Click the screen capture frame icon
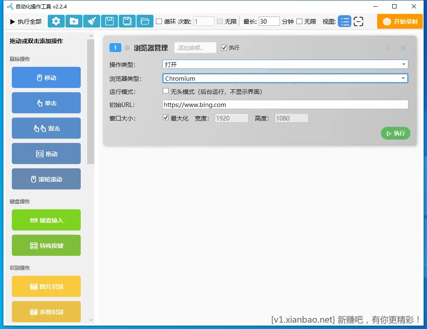The height and width of the screenshot is (329, 427). tap(359, 20)
